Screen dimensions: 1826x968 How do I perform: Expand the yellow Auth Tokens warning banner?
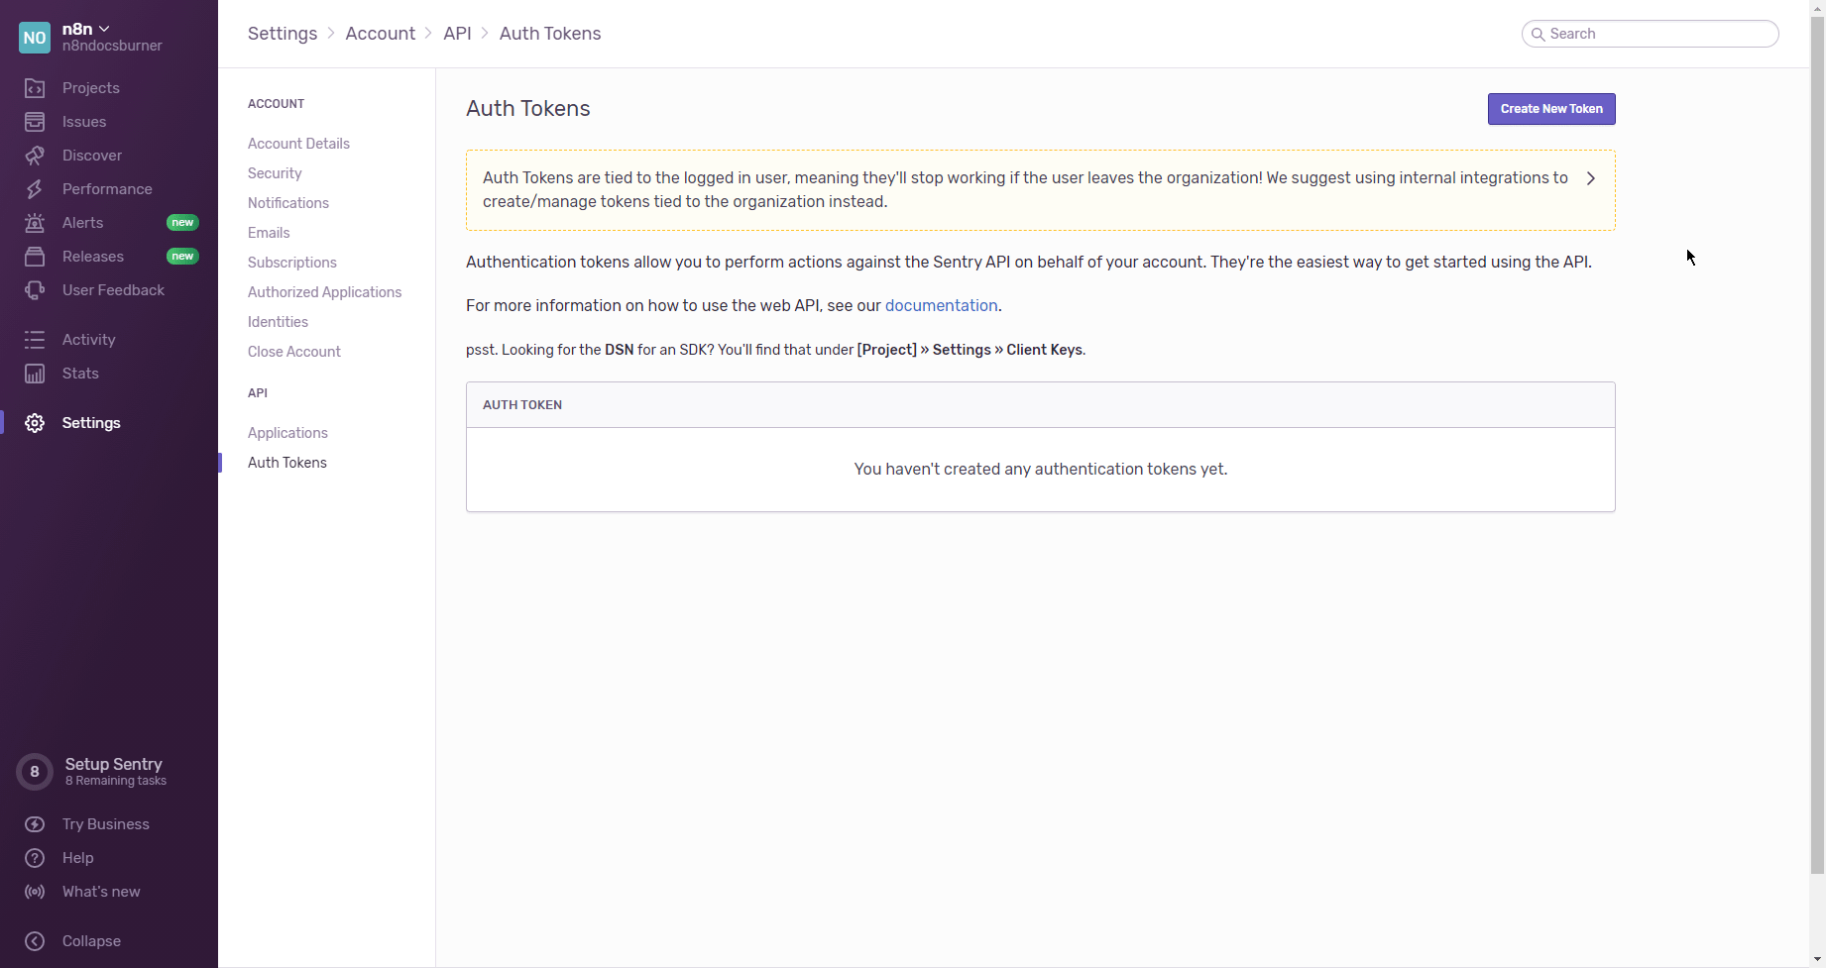coord(1590,178)
